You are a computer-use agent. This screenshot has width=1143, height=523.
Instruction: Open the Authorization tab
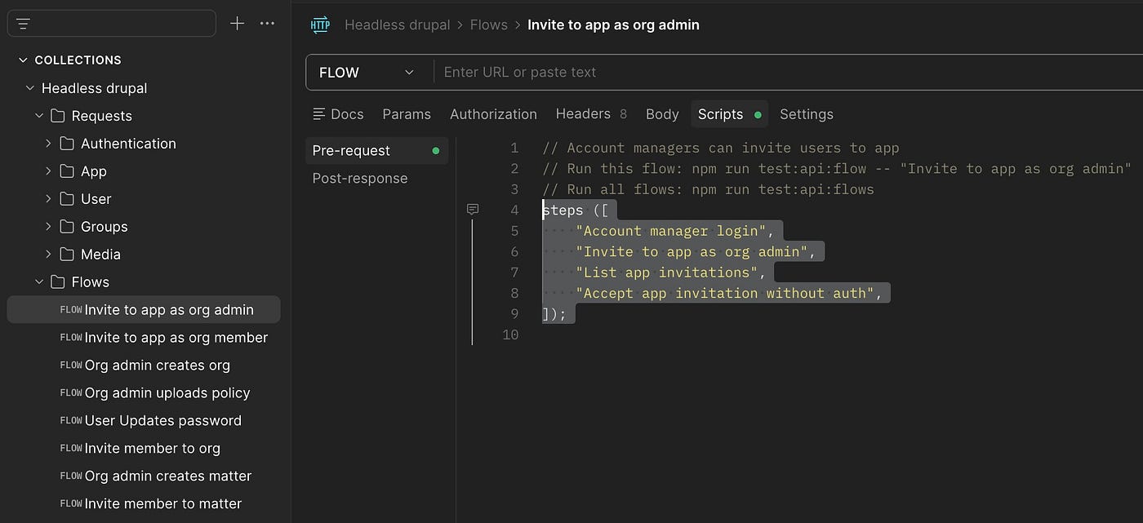point(493,114)
